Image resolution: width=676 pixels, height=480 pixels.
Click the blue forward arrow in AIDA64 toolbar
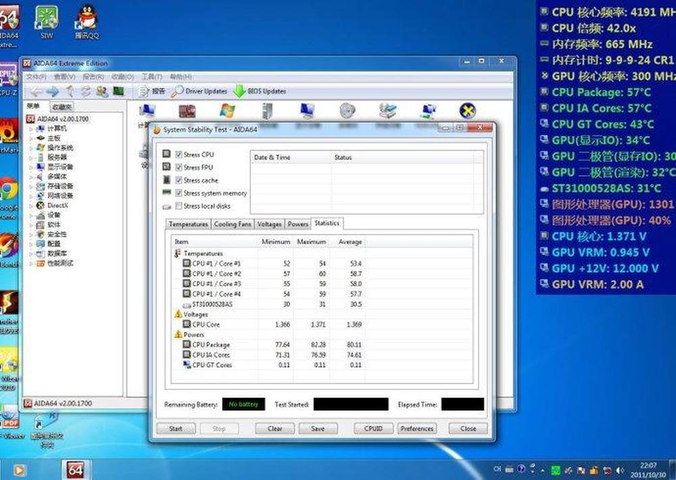pyautogui.click(x=53, y=91)
